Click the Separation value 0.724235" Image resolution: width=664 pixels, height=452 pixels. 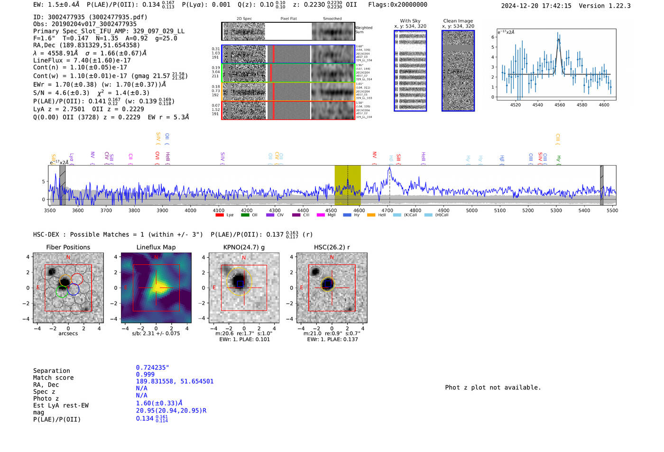153,368
